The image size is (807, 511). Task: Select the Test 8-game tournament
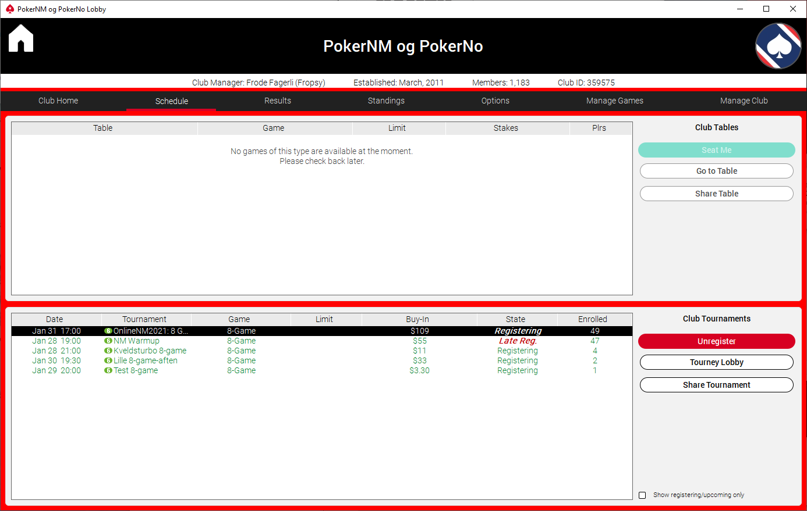[x=322, y=370]
